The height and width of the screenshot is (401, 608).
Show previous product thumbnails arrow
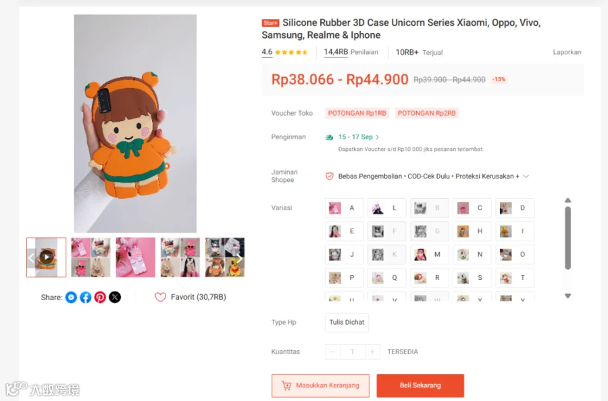click(31, 258)
